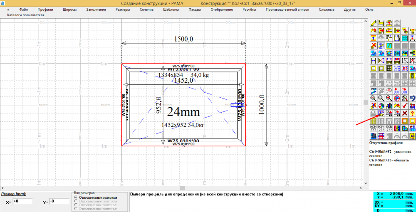Click the dark red X cancel icon
This screenshot has height=212, width=416.
(x=405, y=113)
